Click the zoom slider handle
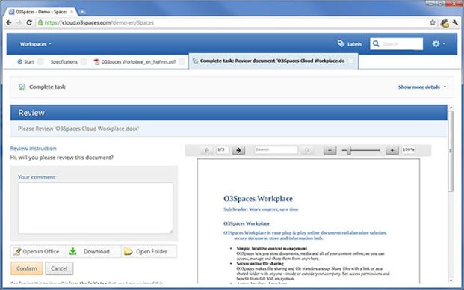 coord(349,150)
